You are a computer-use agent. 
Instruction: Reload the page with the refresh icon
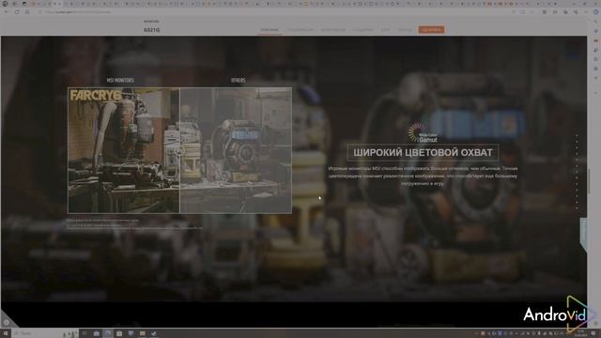click(x=17, y=12)
